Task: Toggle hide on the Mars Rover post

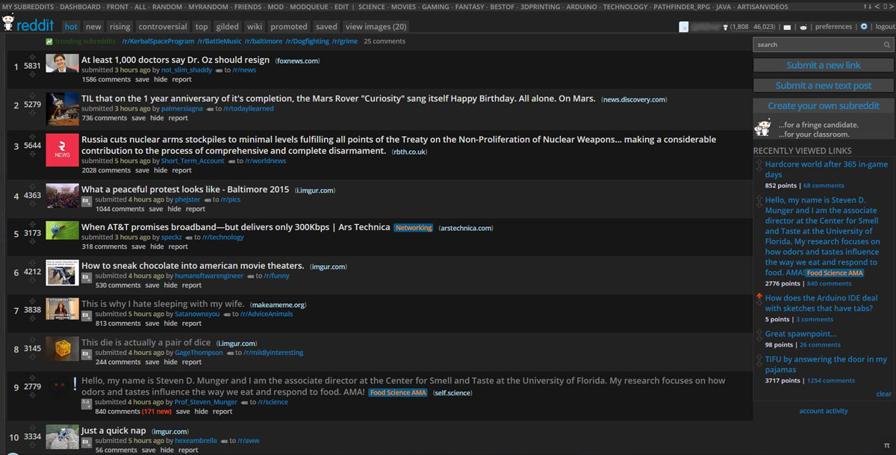Action: click(157, 118)
